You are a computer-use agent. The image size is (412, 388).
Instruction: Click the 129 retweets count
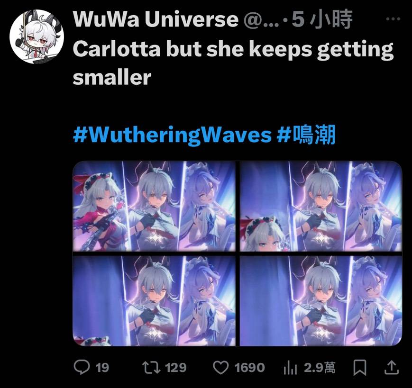tap(176, 368)
